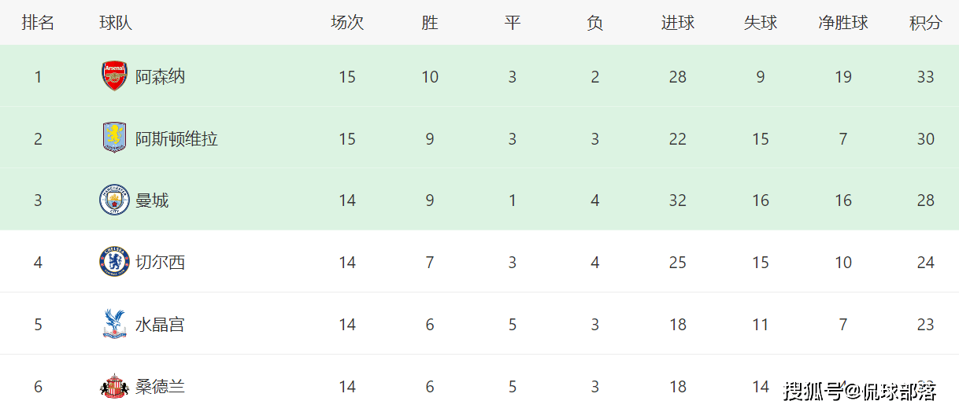Click the 进球 column header
The height and width of the screenshot is (412, 959).
coord(678,23)
